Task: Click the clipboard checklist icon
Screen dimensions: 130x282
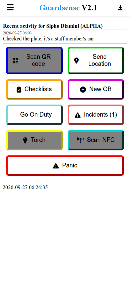Action: [x=19, y=90]
